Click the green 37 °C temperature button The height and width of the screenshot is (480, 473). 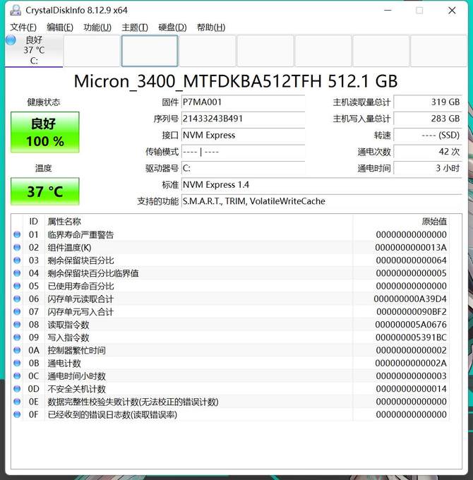(x=45, y=191)
